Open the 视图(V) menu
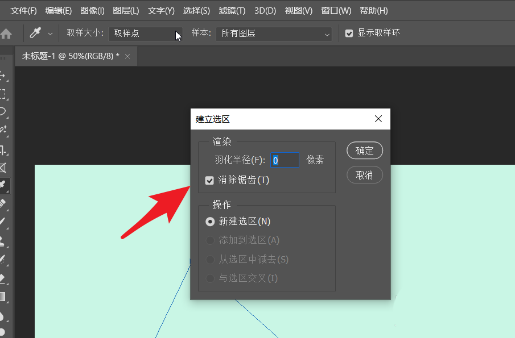 299,11
